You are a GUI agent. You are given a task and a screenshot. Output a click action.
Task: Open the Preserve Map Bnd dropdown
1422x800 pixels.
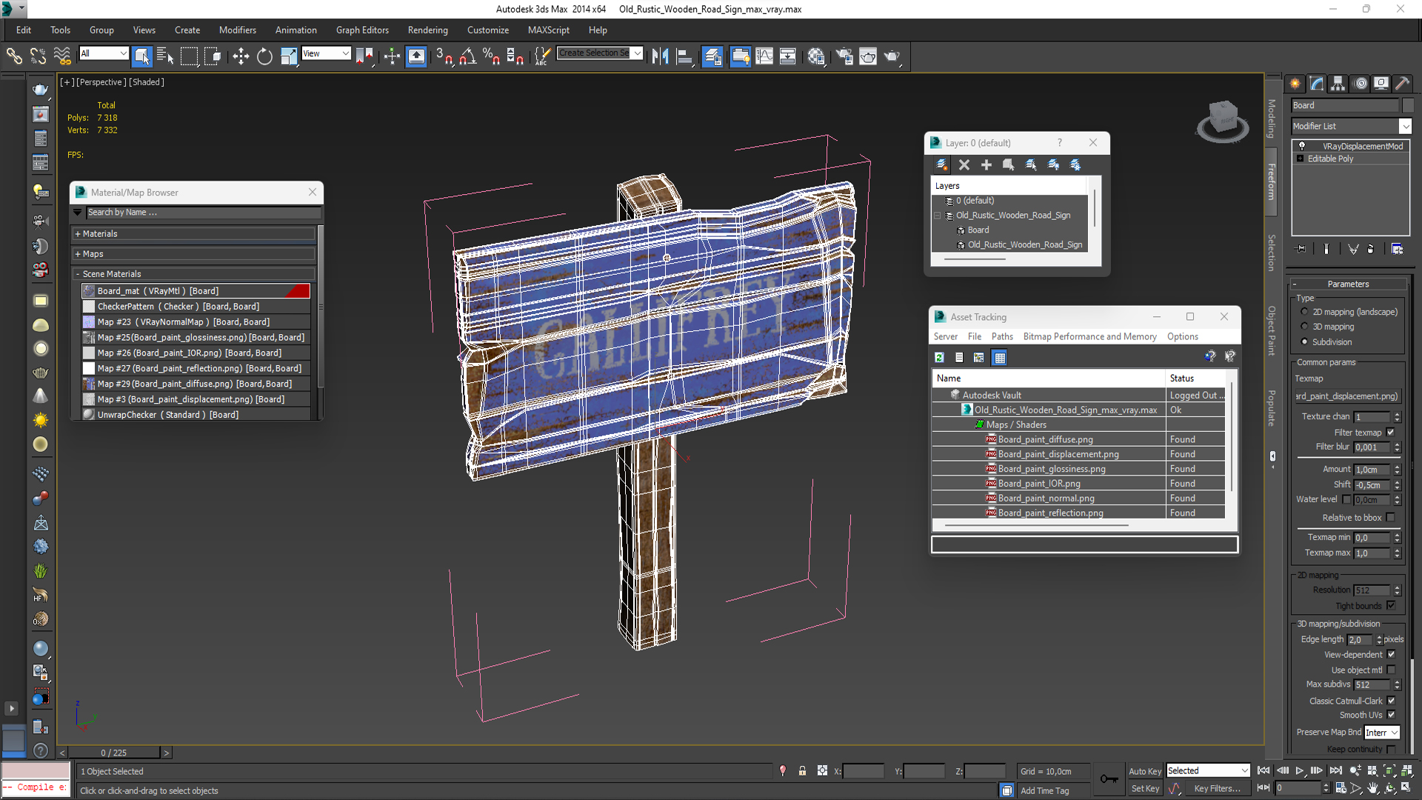click(1382, 733)
